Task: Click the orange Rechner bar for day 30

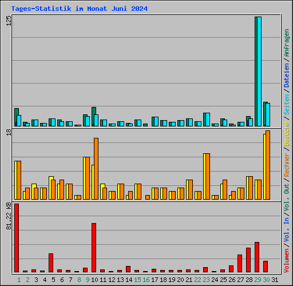Action: tap(268, 165)
